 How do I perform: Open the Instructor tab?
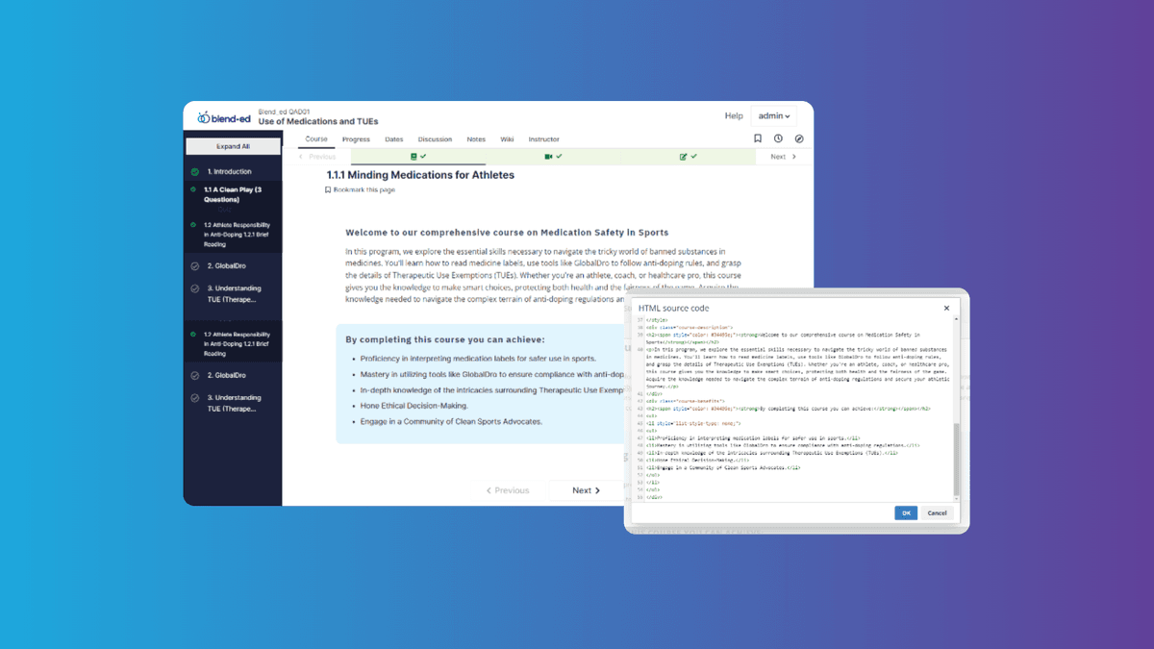(544, 138)
